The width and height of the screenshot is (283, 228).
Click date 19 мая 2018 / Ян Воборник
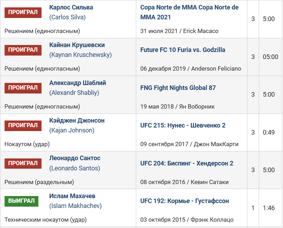click(x=177, y=106)
